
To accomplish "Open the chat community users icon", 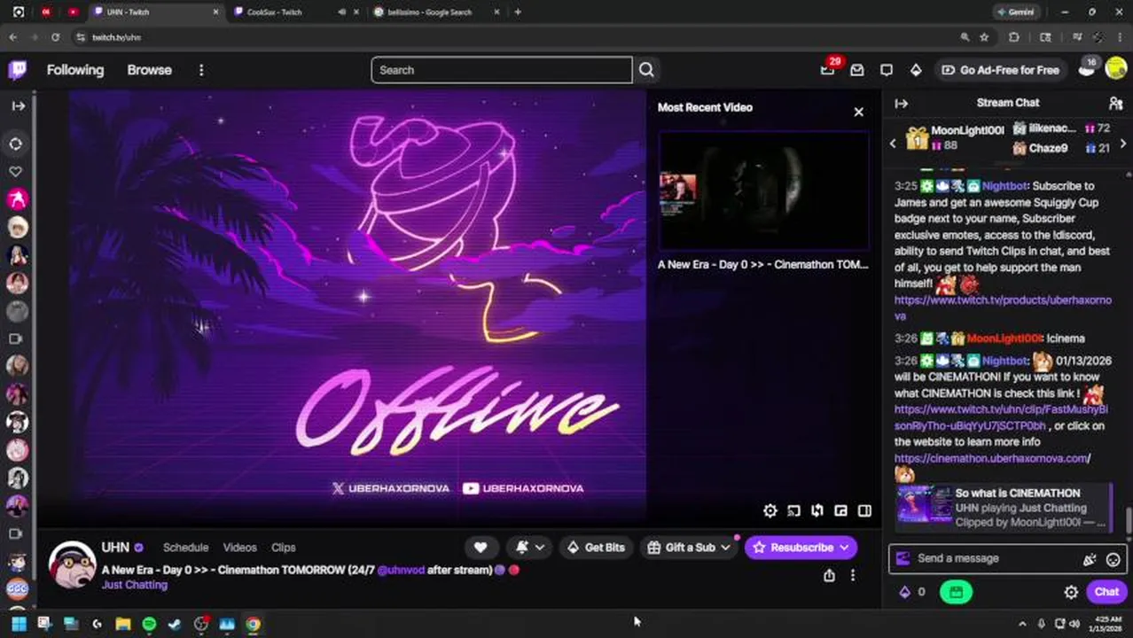I will [1115, 104].
